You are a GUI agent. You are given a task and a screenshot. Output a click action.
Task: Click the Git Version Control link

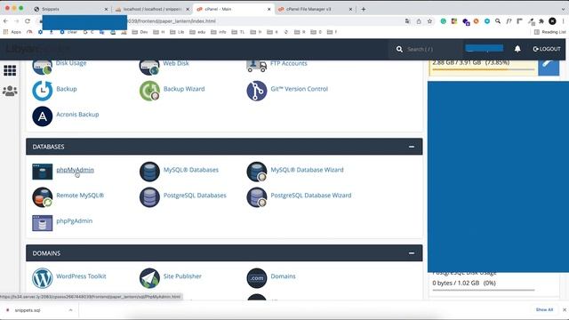coord(299,89)
